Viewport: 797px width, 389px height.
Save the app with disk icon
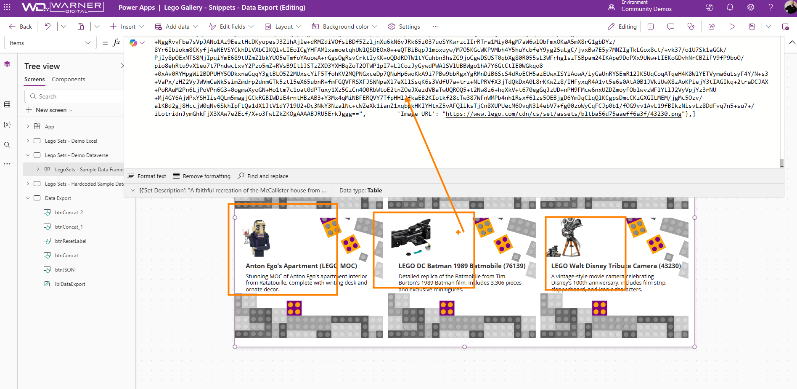(x=752, y=27)
